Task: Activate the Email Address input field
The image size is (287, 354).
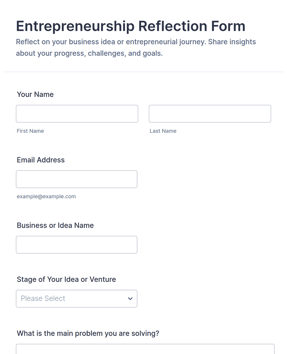Action: (76, 179)
